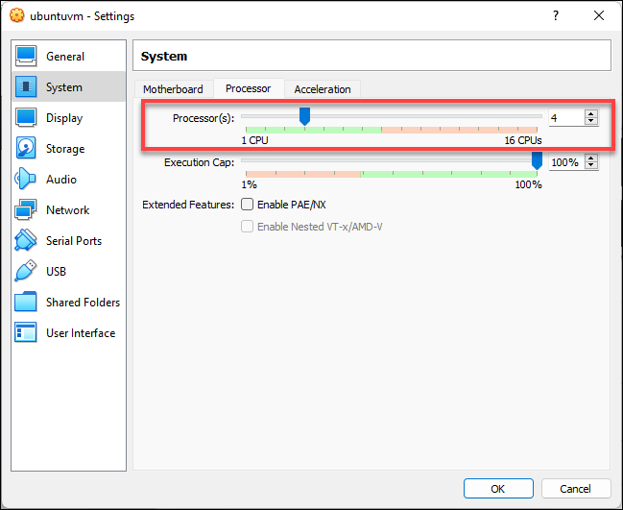Click the OK button
This screenshot has height=510, width=623.
[497, 488]
